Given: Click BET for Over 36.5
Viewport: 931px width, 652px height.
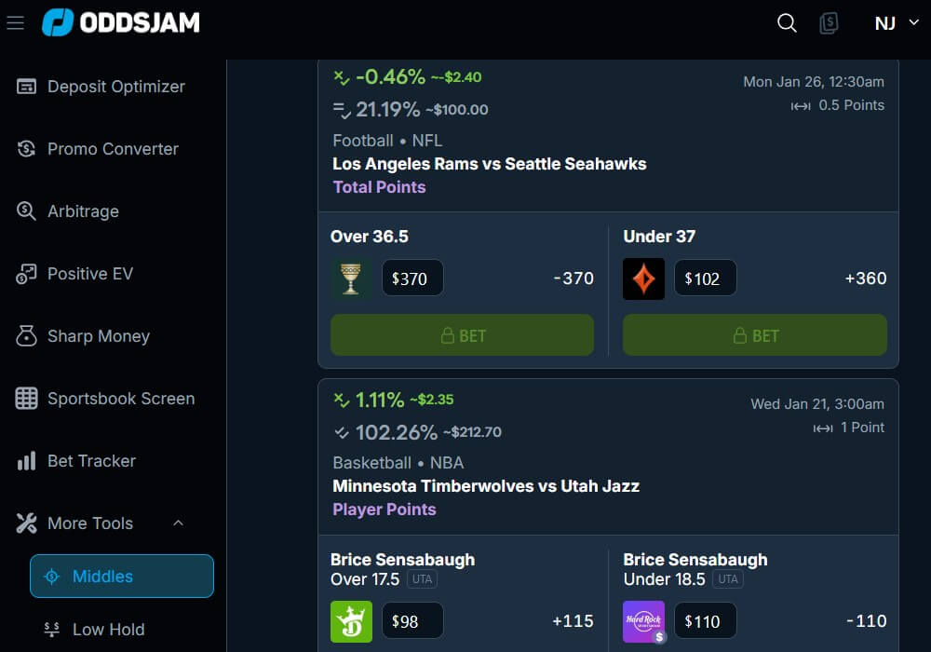Looking at the screenshot, I should coord(462,334).
